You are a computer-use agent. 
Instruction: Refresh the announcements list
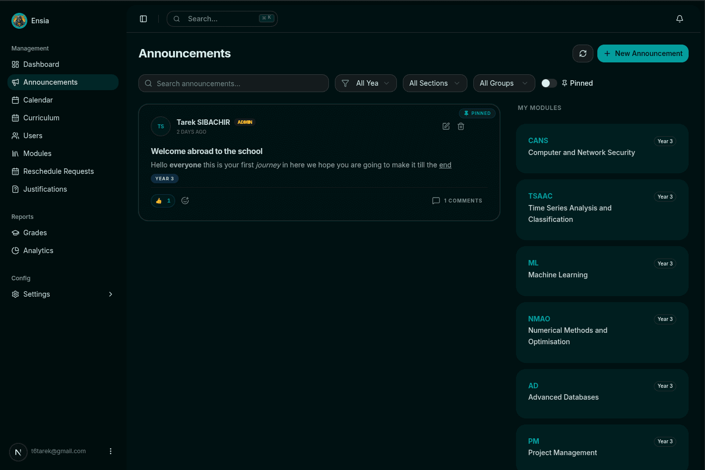point(583,53)
